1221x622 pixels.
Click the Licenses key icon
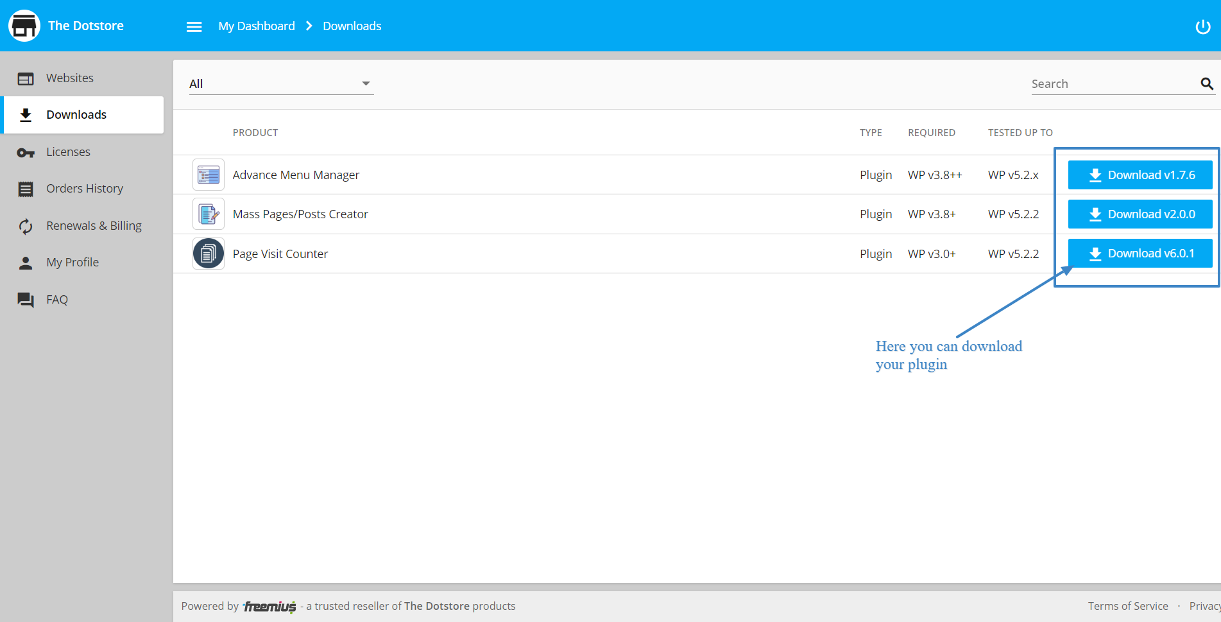pyautogui.click(x=26, y=152)
